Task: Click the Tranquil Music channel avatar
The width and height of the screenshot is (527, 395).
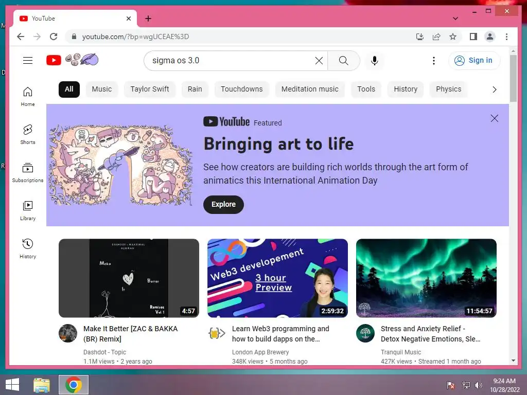Action: click(365, 333)
